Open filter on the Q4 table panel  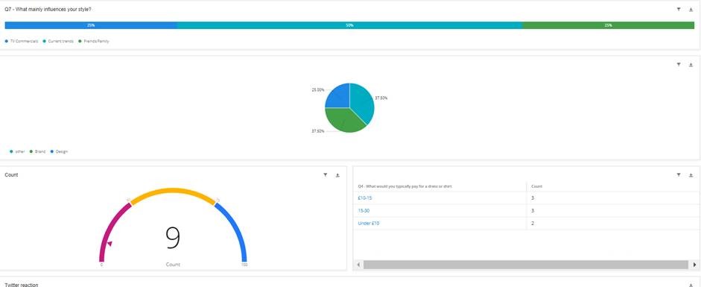click(678, 175)
